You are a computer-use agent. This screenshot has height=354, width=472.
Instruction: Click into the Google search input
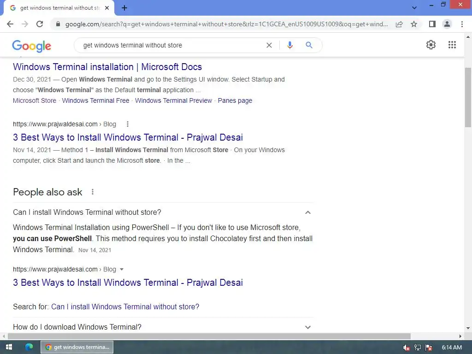171,45
